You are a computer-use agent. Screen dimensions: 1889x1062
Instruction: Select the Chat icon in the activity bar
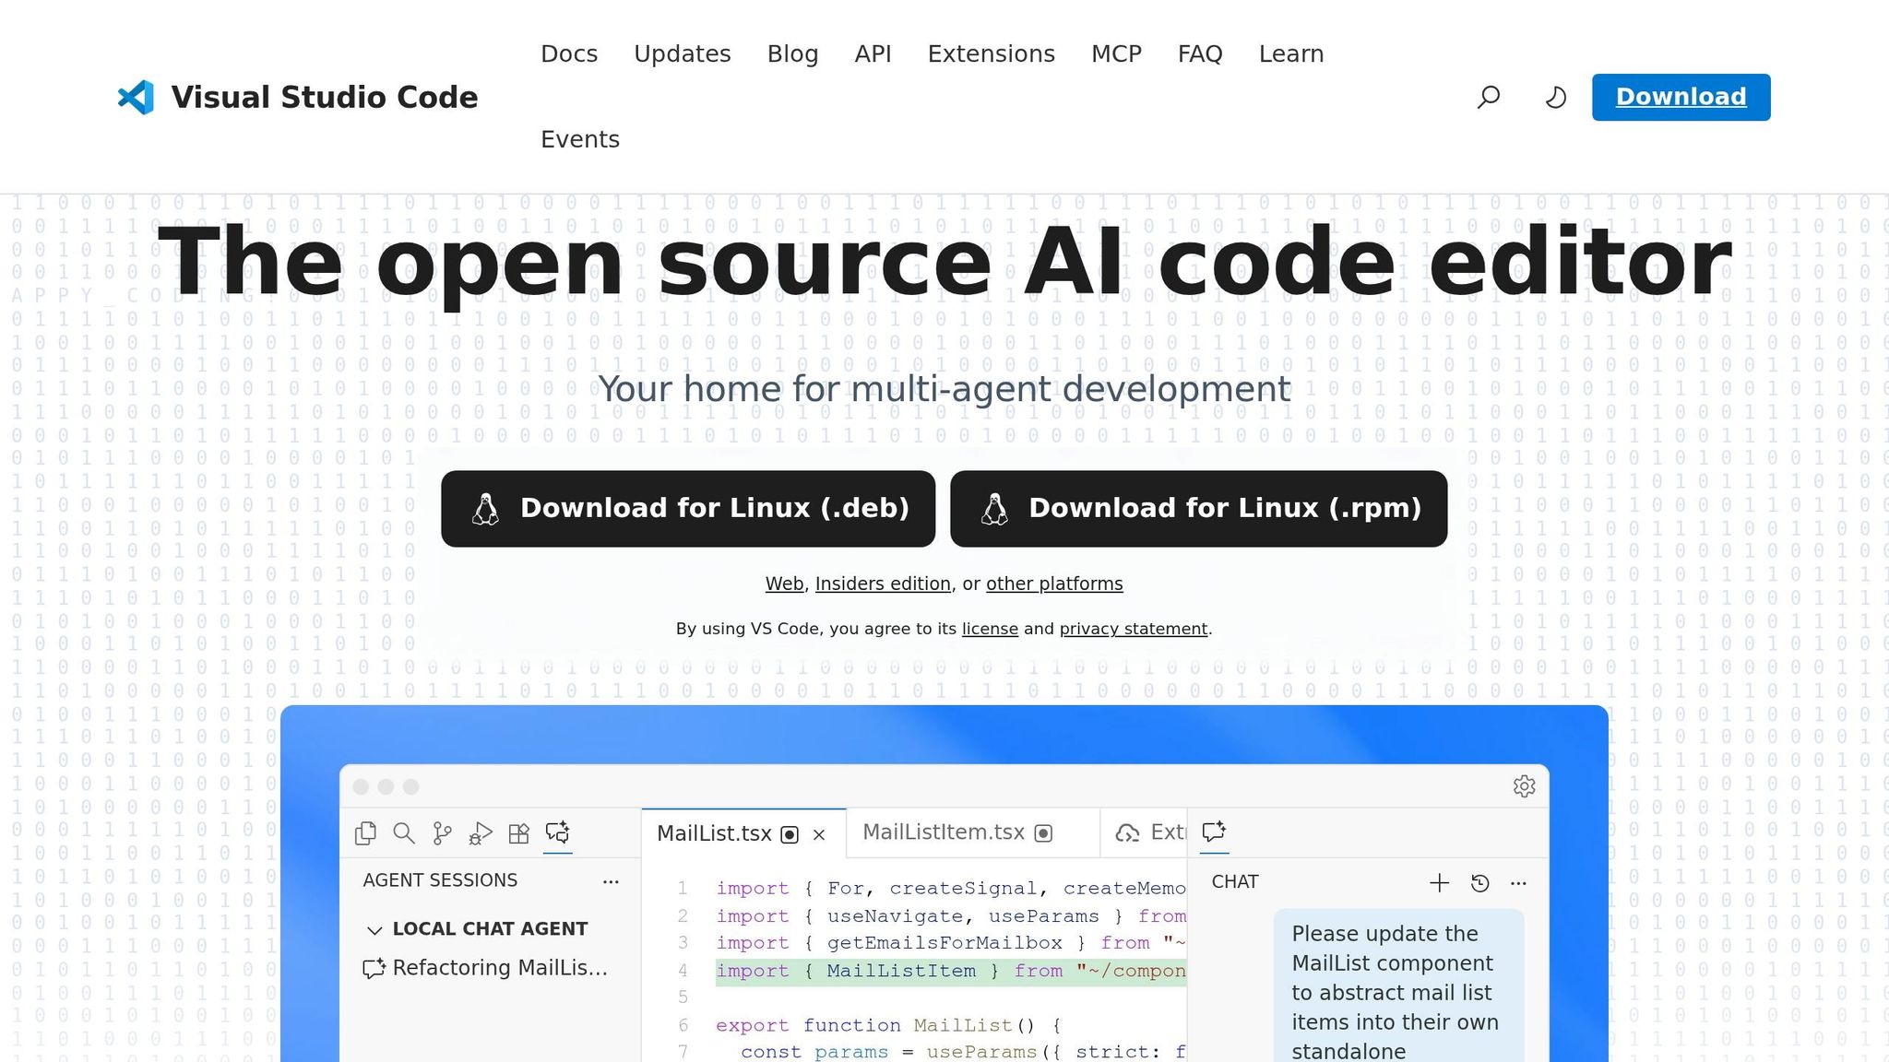558,832
